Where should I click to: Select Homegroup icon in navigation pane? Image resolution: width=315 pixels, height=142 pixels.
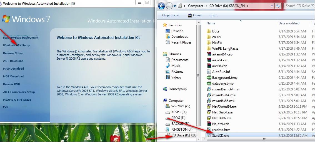click(165, 89)
